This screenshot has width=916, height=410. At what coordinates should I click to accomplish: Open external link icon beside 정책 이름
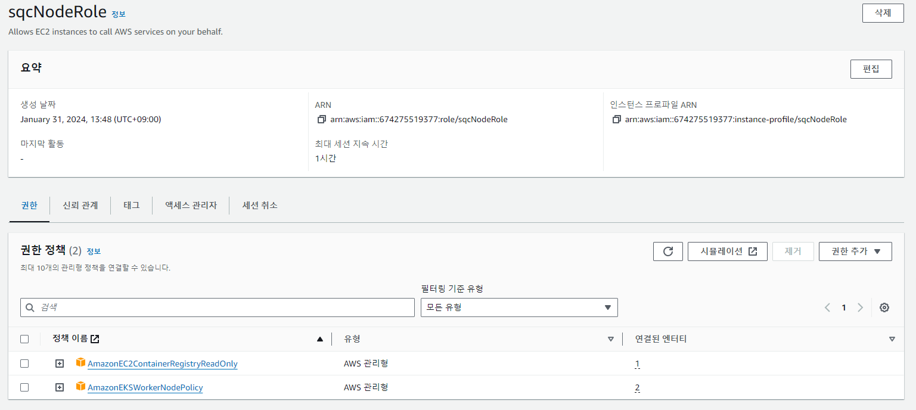pyautogui.click(x=95, y=338)
